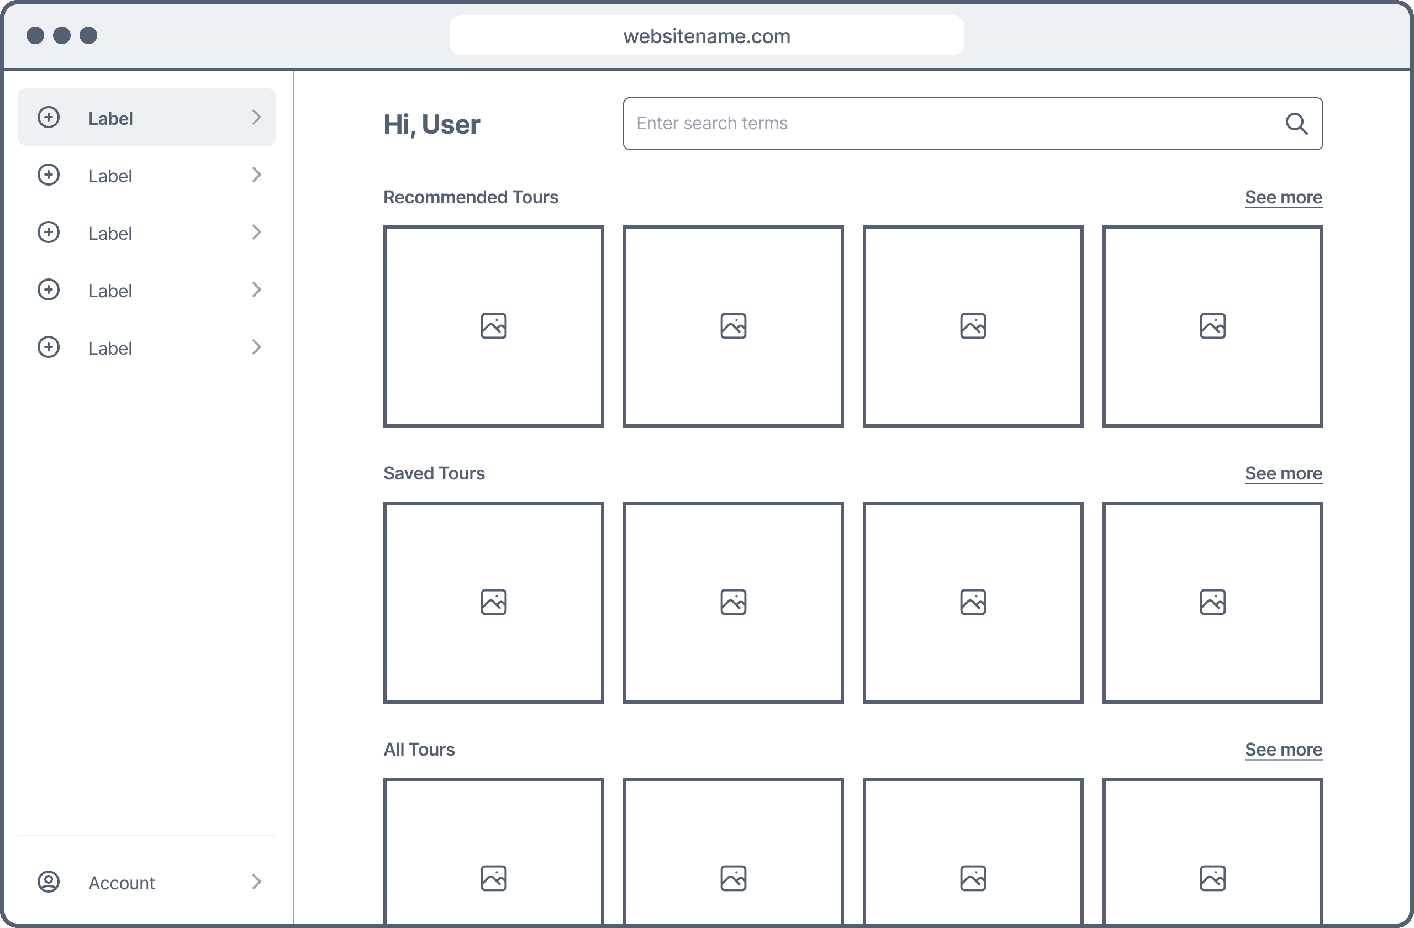Click See more next to Saved Tours
Image resolution: width=1414 pixels, height=928 pixels.
pos(1283,473)
